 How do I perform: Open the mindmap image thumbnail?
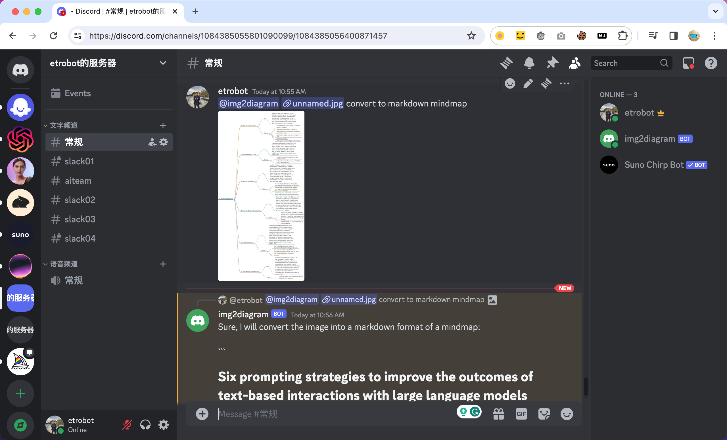261,196
